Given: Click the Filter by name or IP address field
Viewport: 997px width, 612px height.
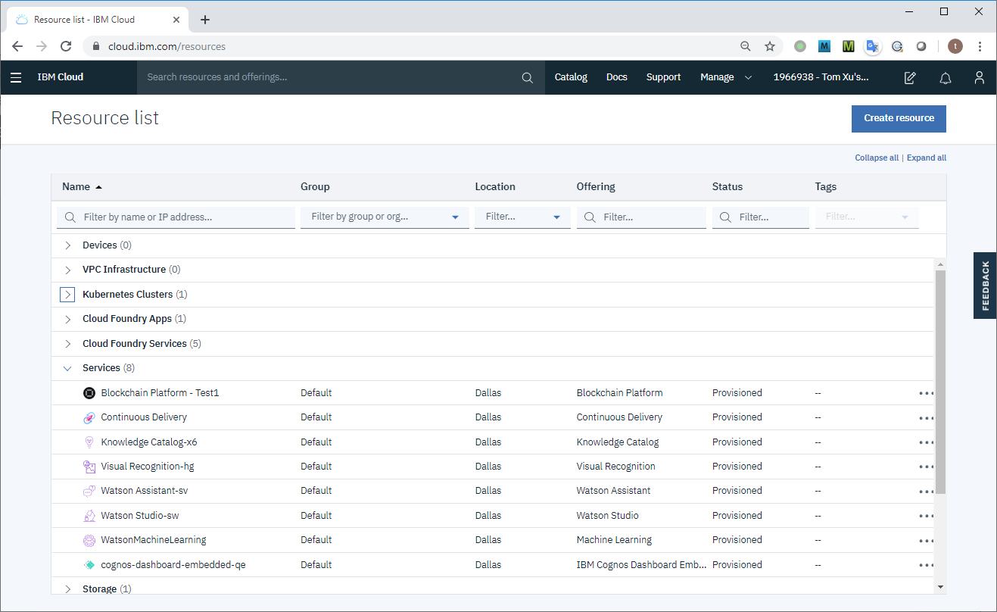Looking at the screenshot, I should [x=176, y=217].
